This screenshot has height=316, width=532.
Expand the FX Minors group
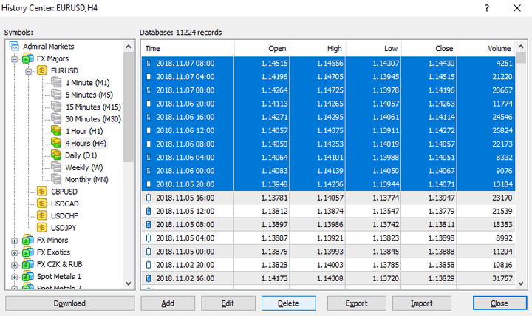[x=15, y=241]
